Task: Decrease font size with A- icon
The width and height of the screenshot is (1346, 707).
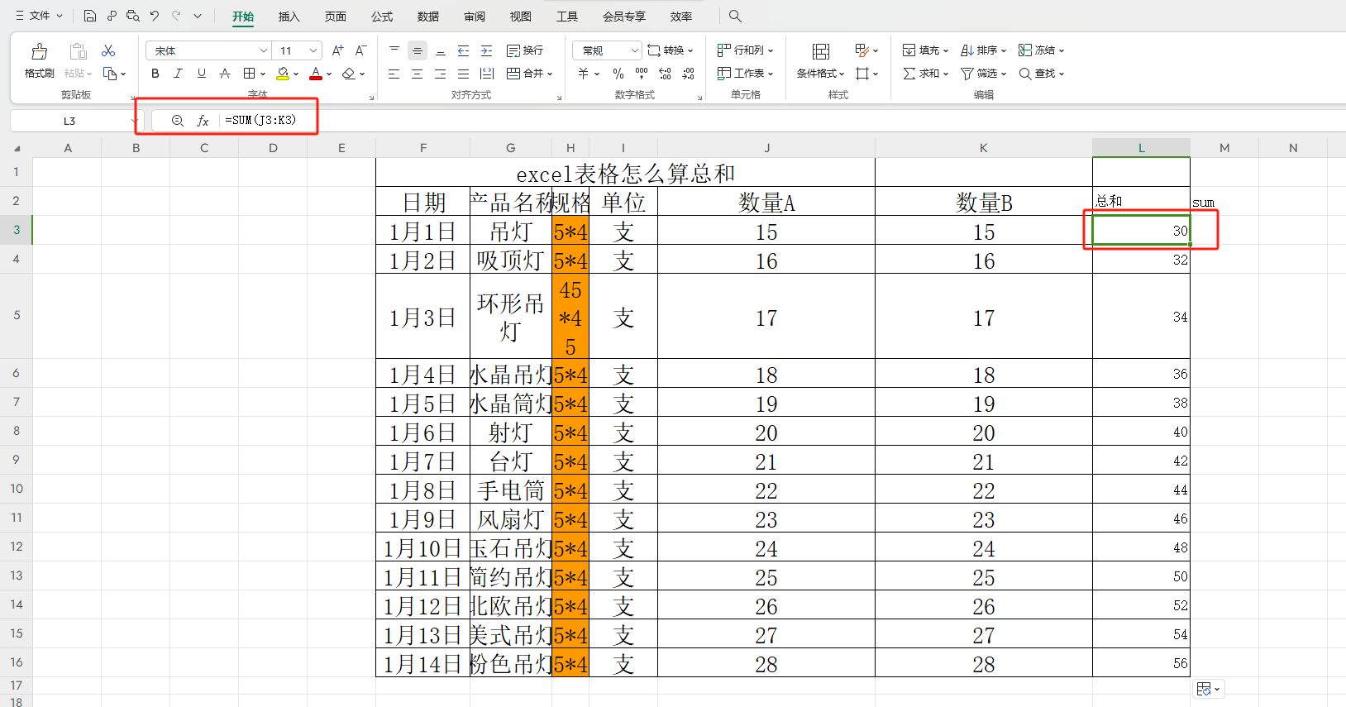Action: 360,50
